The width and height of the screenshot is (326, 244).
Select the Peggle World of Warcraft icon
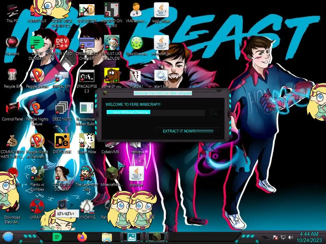tap(37, 146)
